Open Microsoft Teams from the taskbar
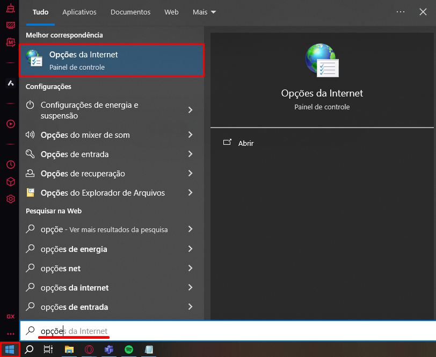Screen dimensions: 436x357 click(109, 349)
